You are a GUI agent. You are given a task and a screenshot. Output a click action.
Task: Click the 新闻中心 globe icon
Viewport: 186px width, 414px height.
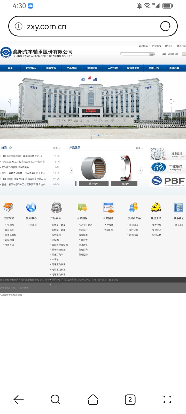pos(31,207)
